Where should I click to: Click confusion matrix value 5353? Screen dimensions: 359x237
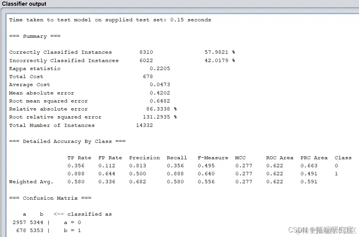[37, 231]
